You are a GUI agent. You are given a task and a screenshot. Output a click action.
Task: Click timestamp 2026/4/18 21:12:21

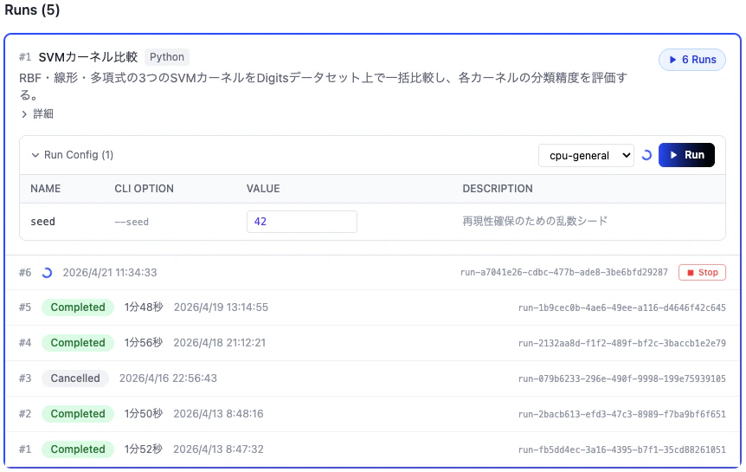click(x=219, y=343)
